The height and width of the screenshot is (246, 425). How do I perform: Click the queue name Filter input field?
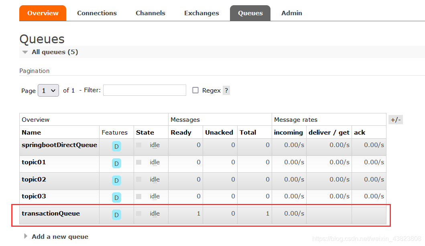(144, 90)
